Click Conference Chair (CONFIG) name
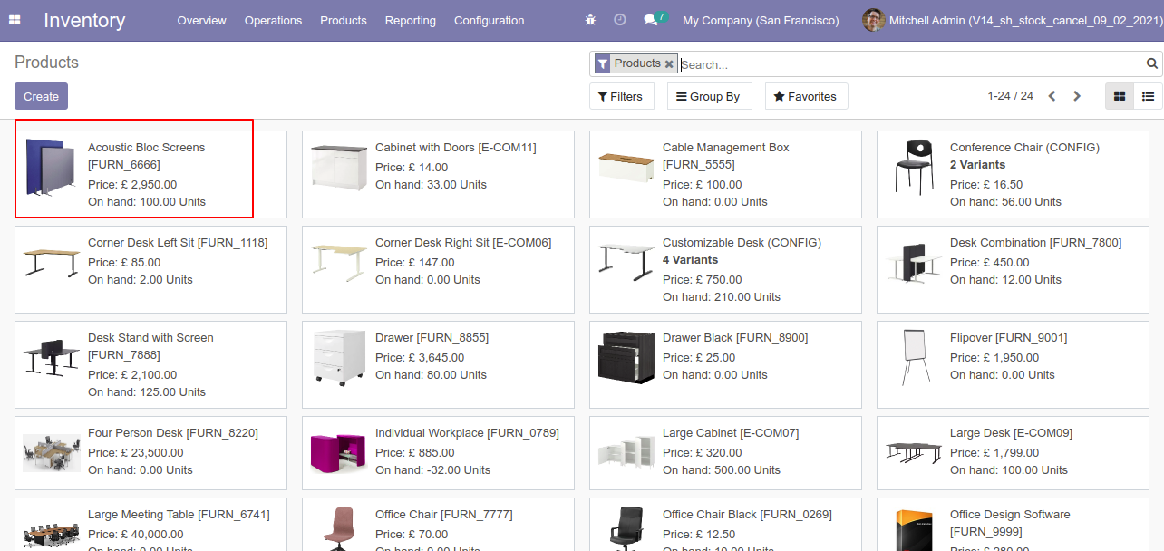Screen dimensions: 1164x551 (1024, 148)
